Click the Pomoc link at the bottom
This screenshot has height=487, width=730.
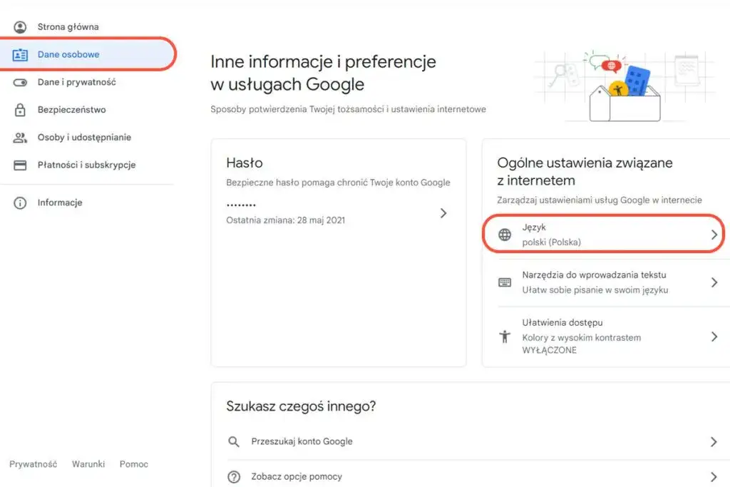point(133,463)
